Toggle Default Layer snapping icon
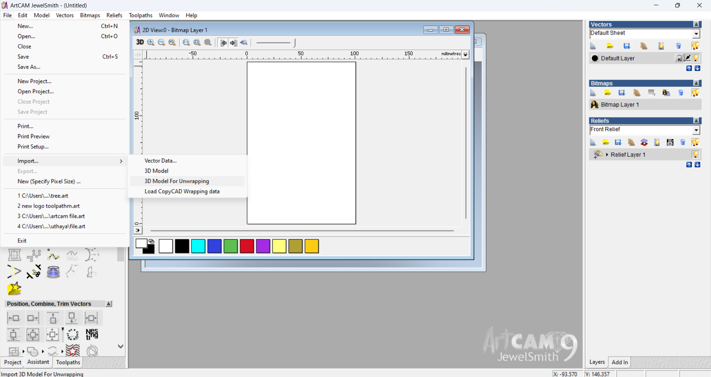711x377 pixels. [687, 58]
